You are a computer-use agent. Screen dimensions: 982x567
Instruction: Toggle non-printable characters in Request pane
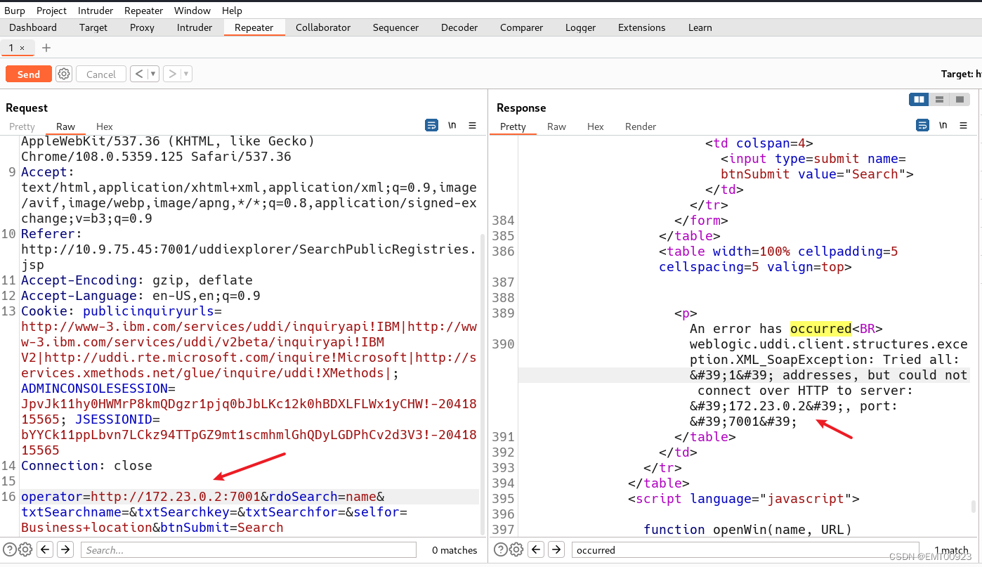coord(452,126)
